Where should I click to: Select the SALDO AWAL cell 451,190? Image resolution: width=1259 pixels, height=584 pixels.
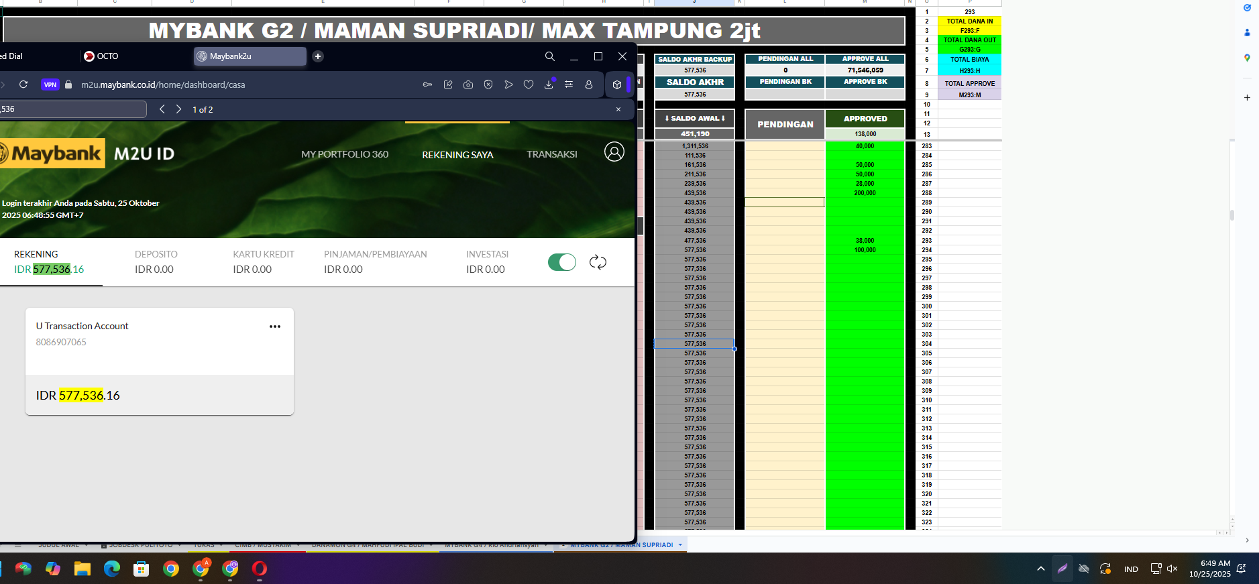[695, 133]
